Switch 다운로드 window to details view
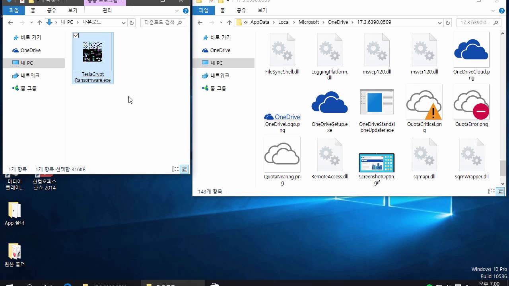 [175, 169]
